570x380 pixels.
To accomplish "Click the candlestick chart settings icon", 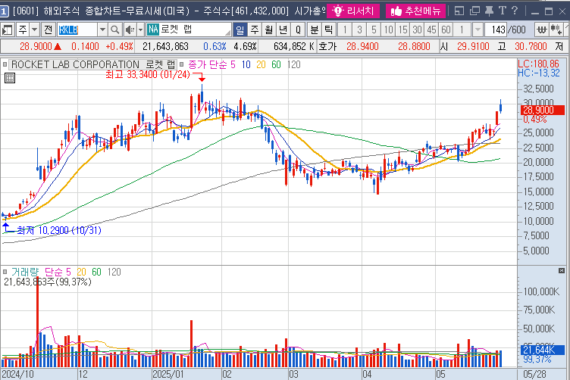I will [x=556, y=30].
